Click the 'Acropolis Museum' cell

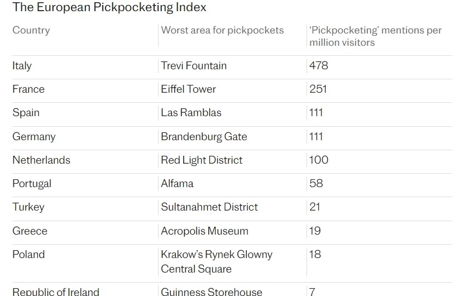204,231
